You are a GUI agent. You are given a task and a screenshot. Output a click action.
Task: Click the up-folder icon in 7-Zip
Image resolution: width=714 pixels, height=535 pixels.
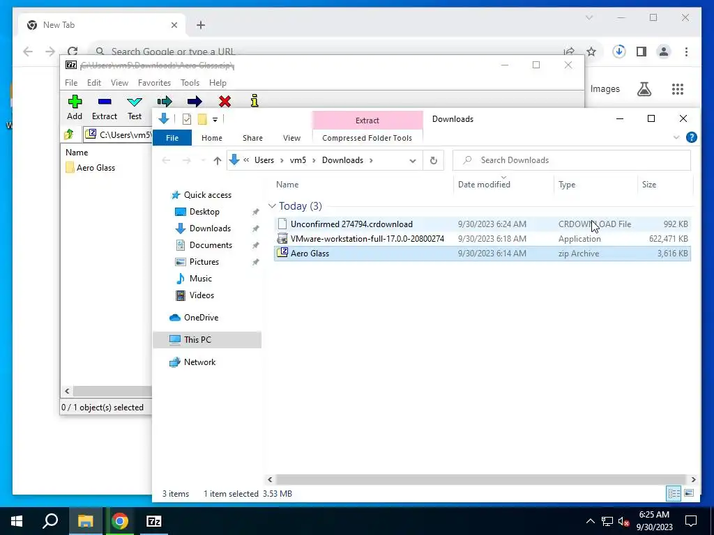click(69, 134)
